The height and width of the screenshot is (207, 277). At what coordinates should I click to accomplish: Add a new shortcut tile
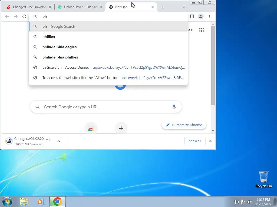click(121, 128)
